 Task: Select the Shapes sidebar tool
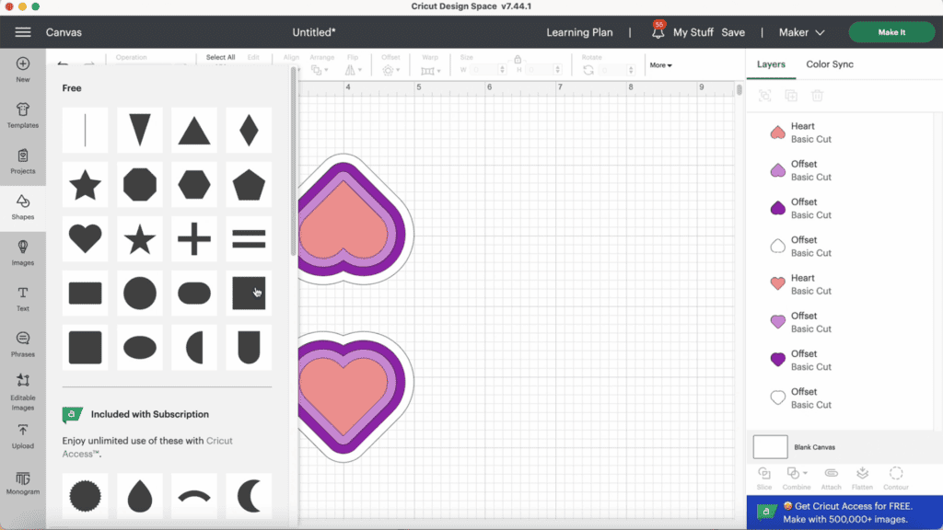coord(23,207)
